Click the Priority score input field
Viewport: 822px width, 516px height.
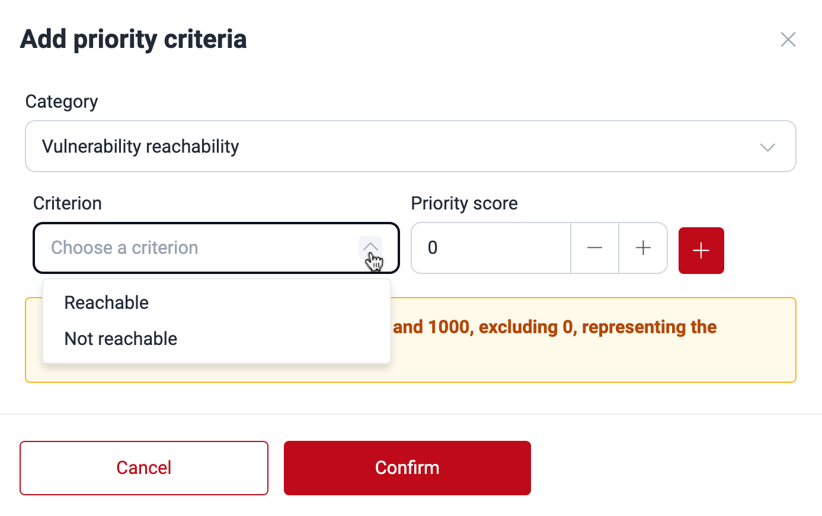(x=491, y=248)
